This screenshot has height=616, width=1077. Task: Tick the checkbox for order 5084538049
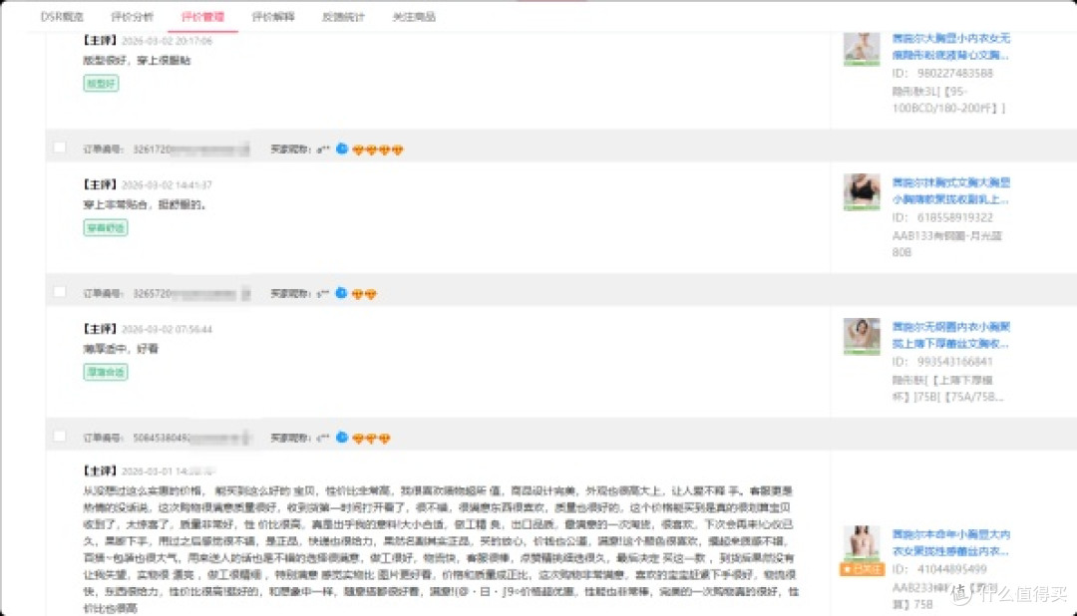click(x=60, y=436)
